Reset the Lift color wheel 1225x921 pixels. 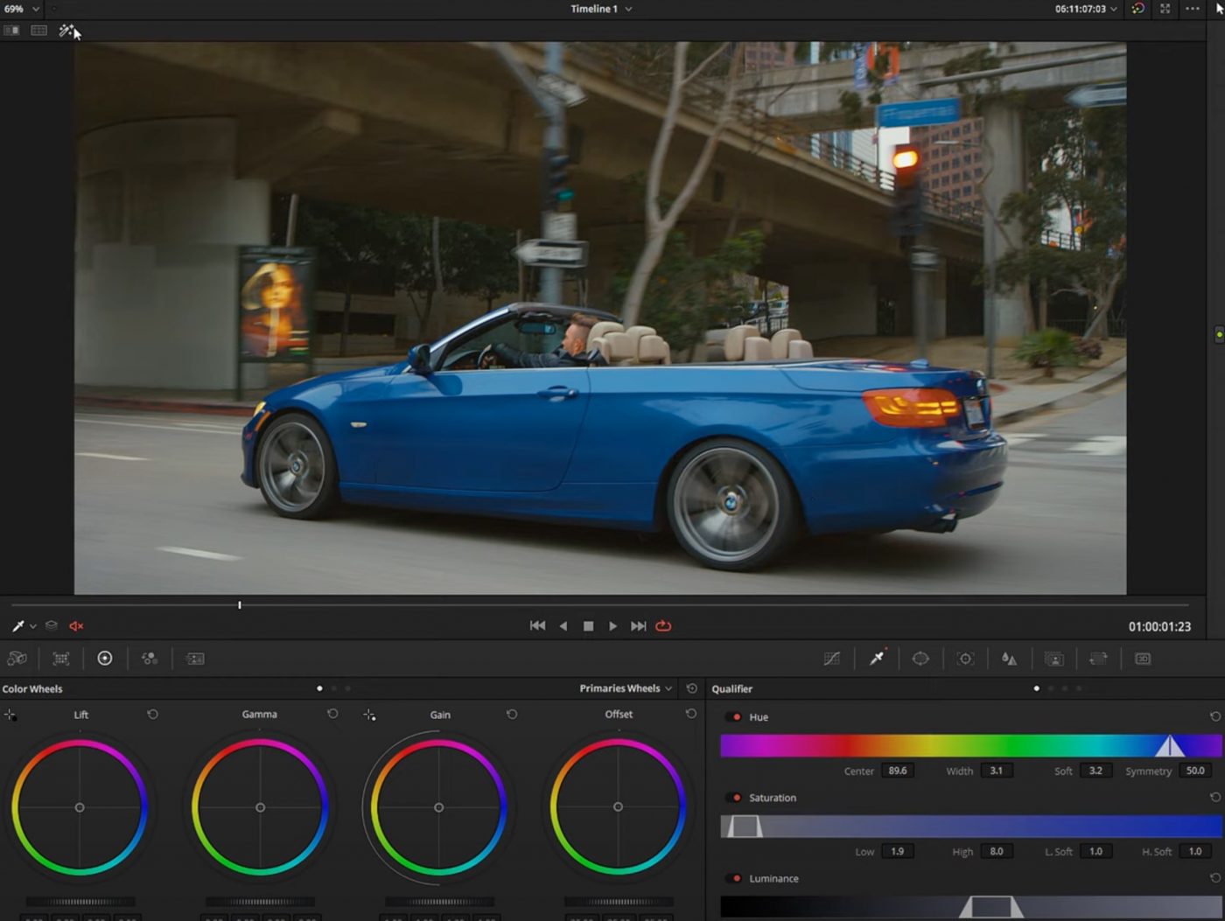[152, 715]
